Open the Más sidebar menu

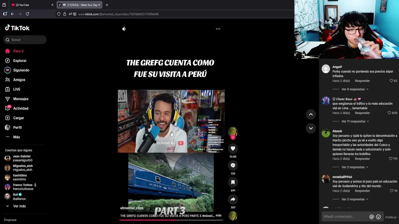pyautogui.click(x=12, y=137)
